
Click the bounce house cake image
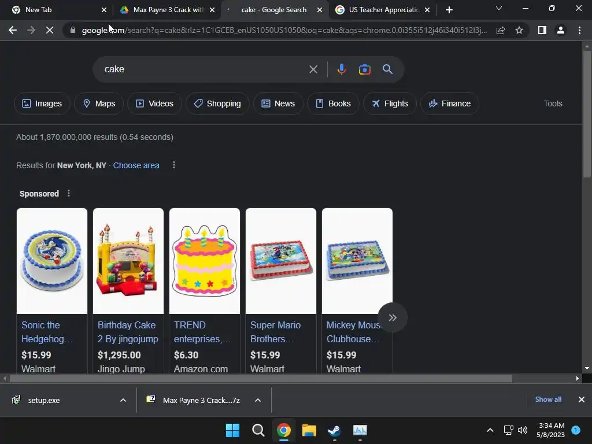tap(128, 261)
